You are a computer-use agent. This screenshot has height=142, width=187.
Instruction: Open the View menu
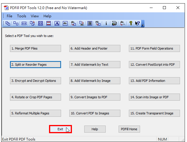click(35, 16)
